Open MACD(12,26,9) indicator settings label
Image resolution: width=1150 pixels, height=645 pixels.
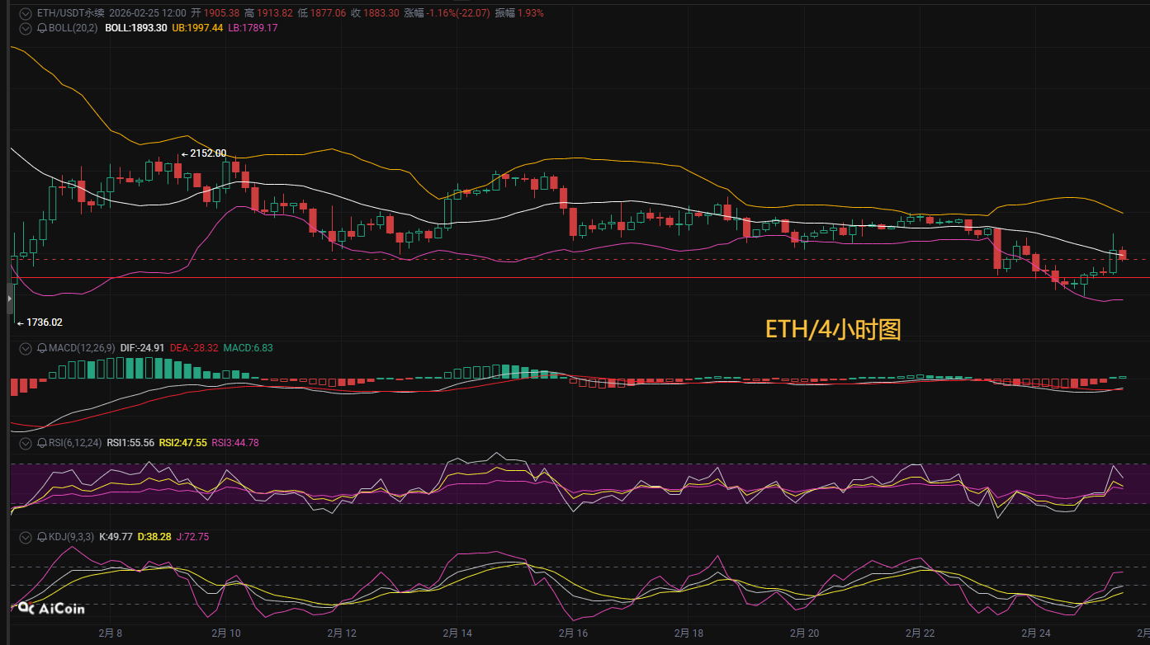(x=82, y=348)
